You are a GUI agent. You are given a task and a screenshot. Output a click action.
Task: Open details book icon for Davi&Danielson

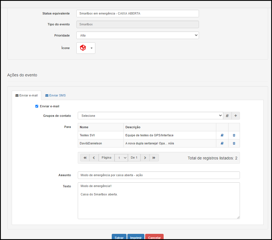tap(222, 143)
